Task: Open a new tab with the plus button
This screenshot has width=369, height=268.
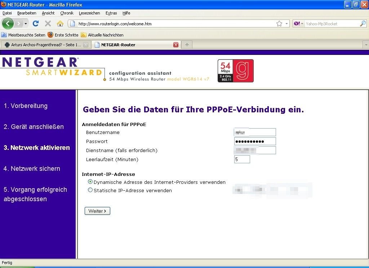Action: [x=187, y=44]
